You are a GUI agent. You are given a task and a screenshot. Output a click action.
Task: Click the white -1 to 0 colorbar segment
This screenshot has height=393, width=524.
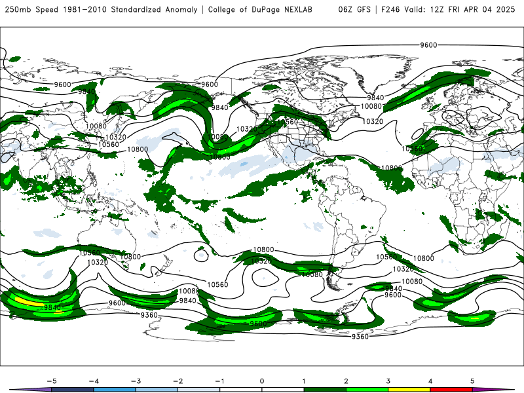[x=241, y=390]
